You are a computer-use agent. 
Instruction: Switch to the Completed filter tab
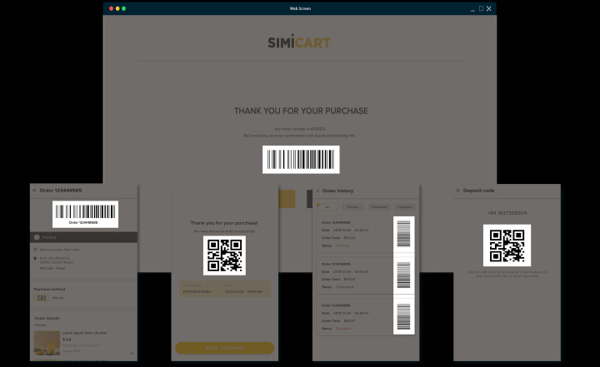(x=379, y=207)
